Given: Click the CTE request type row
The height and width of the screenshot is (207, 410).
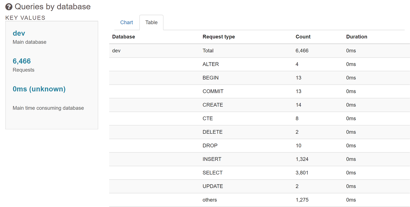Looking at the screenshot, I should (x=259, y=119).
